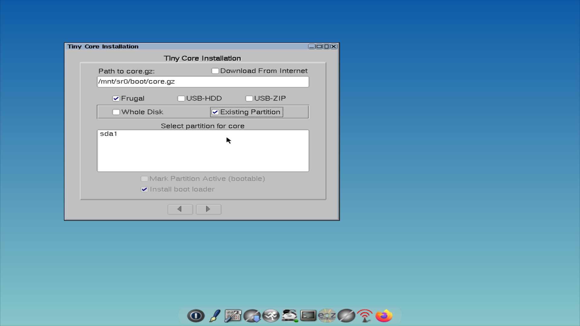The image size is (580, 326).
Task: Select sda1 in the partition list
Action: [x=109, y=134]
